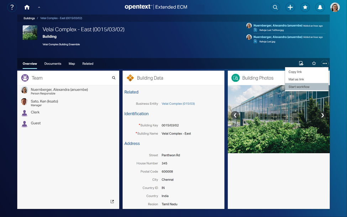The width and height of the screenshot is (347, 217).
Task: Show the next building photo
Action: pos(322,115)
